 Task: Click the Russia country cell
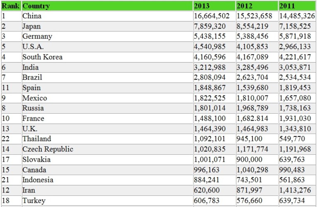coord(33,108)
